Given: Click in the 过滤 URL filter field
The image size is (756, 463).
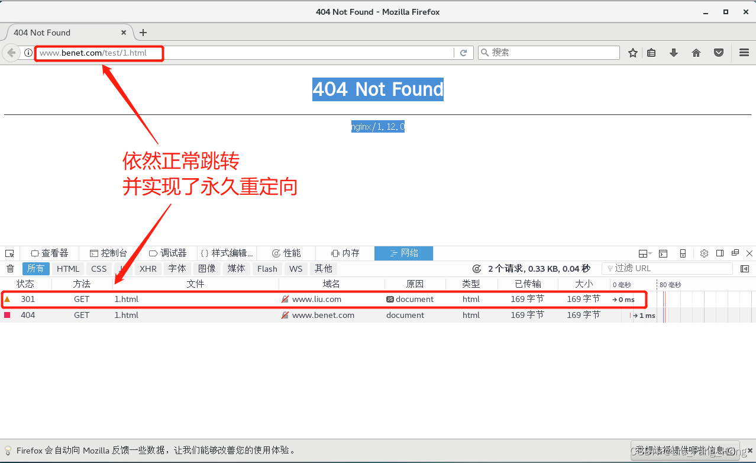Looking at the screenshot, I should click(x=667, y=269).
